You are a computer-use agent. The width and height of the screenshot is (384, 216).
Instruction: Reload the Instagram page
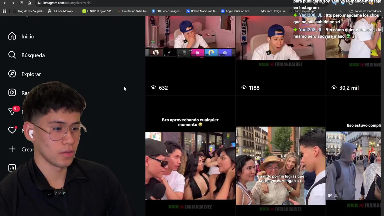(x=21, y=3)
